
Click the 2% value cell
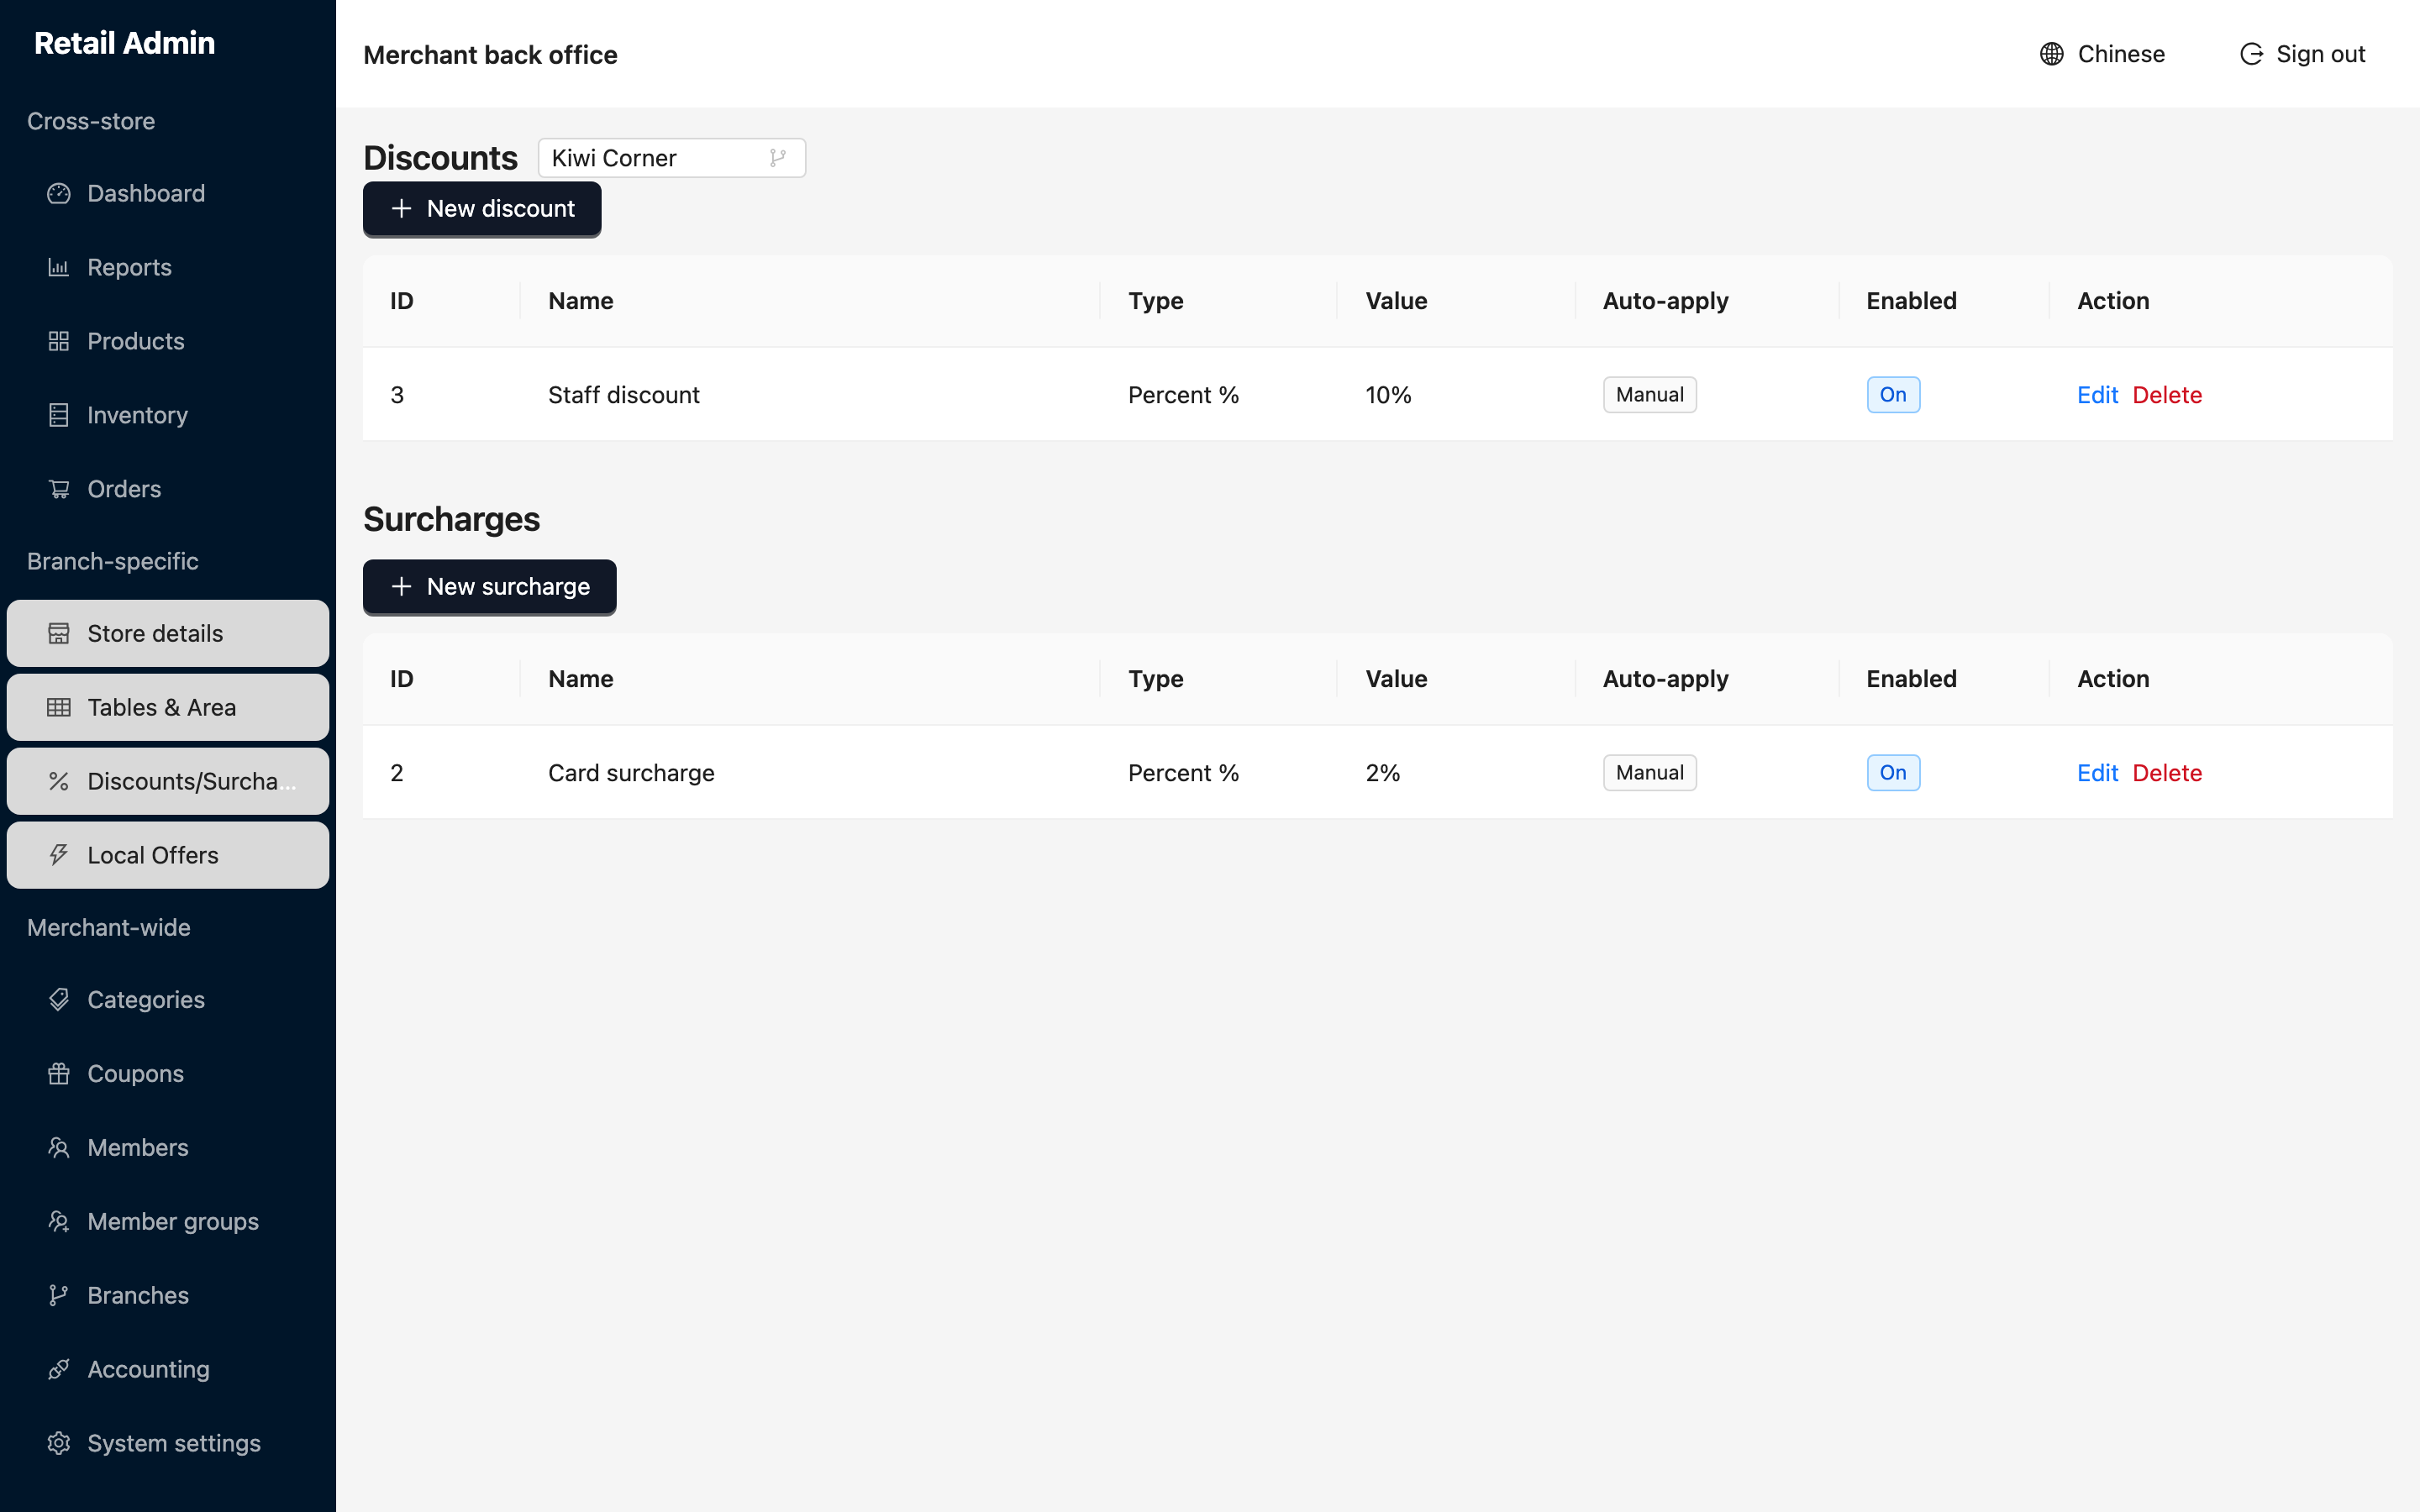point(1382,773)
